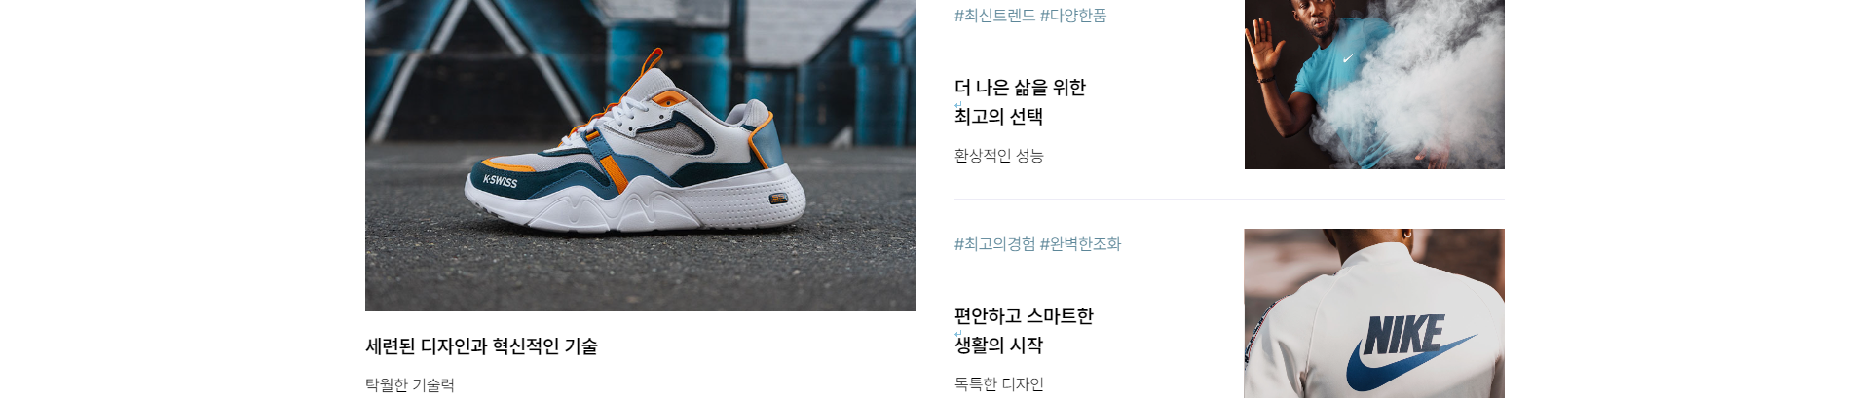Click the 환상적인 성능 description
1870x399 pixels.
pos(999,156)
